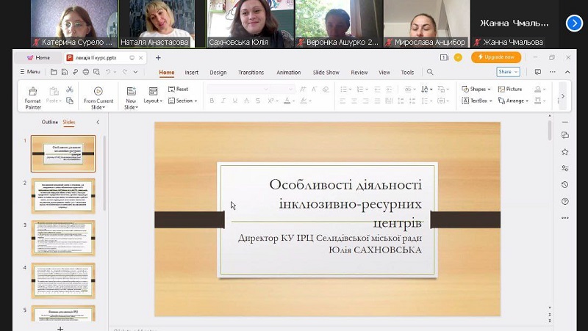Screen dimensions: 588x331
Task: Open the Share dropdown button
Action: 507,72
